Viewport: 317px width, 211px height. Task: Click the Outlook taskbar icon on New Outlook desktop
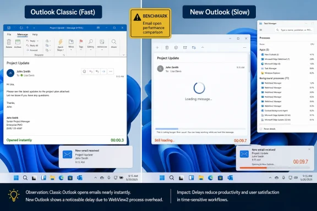click(230, 177)
